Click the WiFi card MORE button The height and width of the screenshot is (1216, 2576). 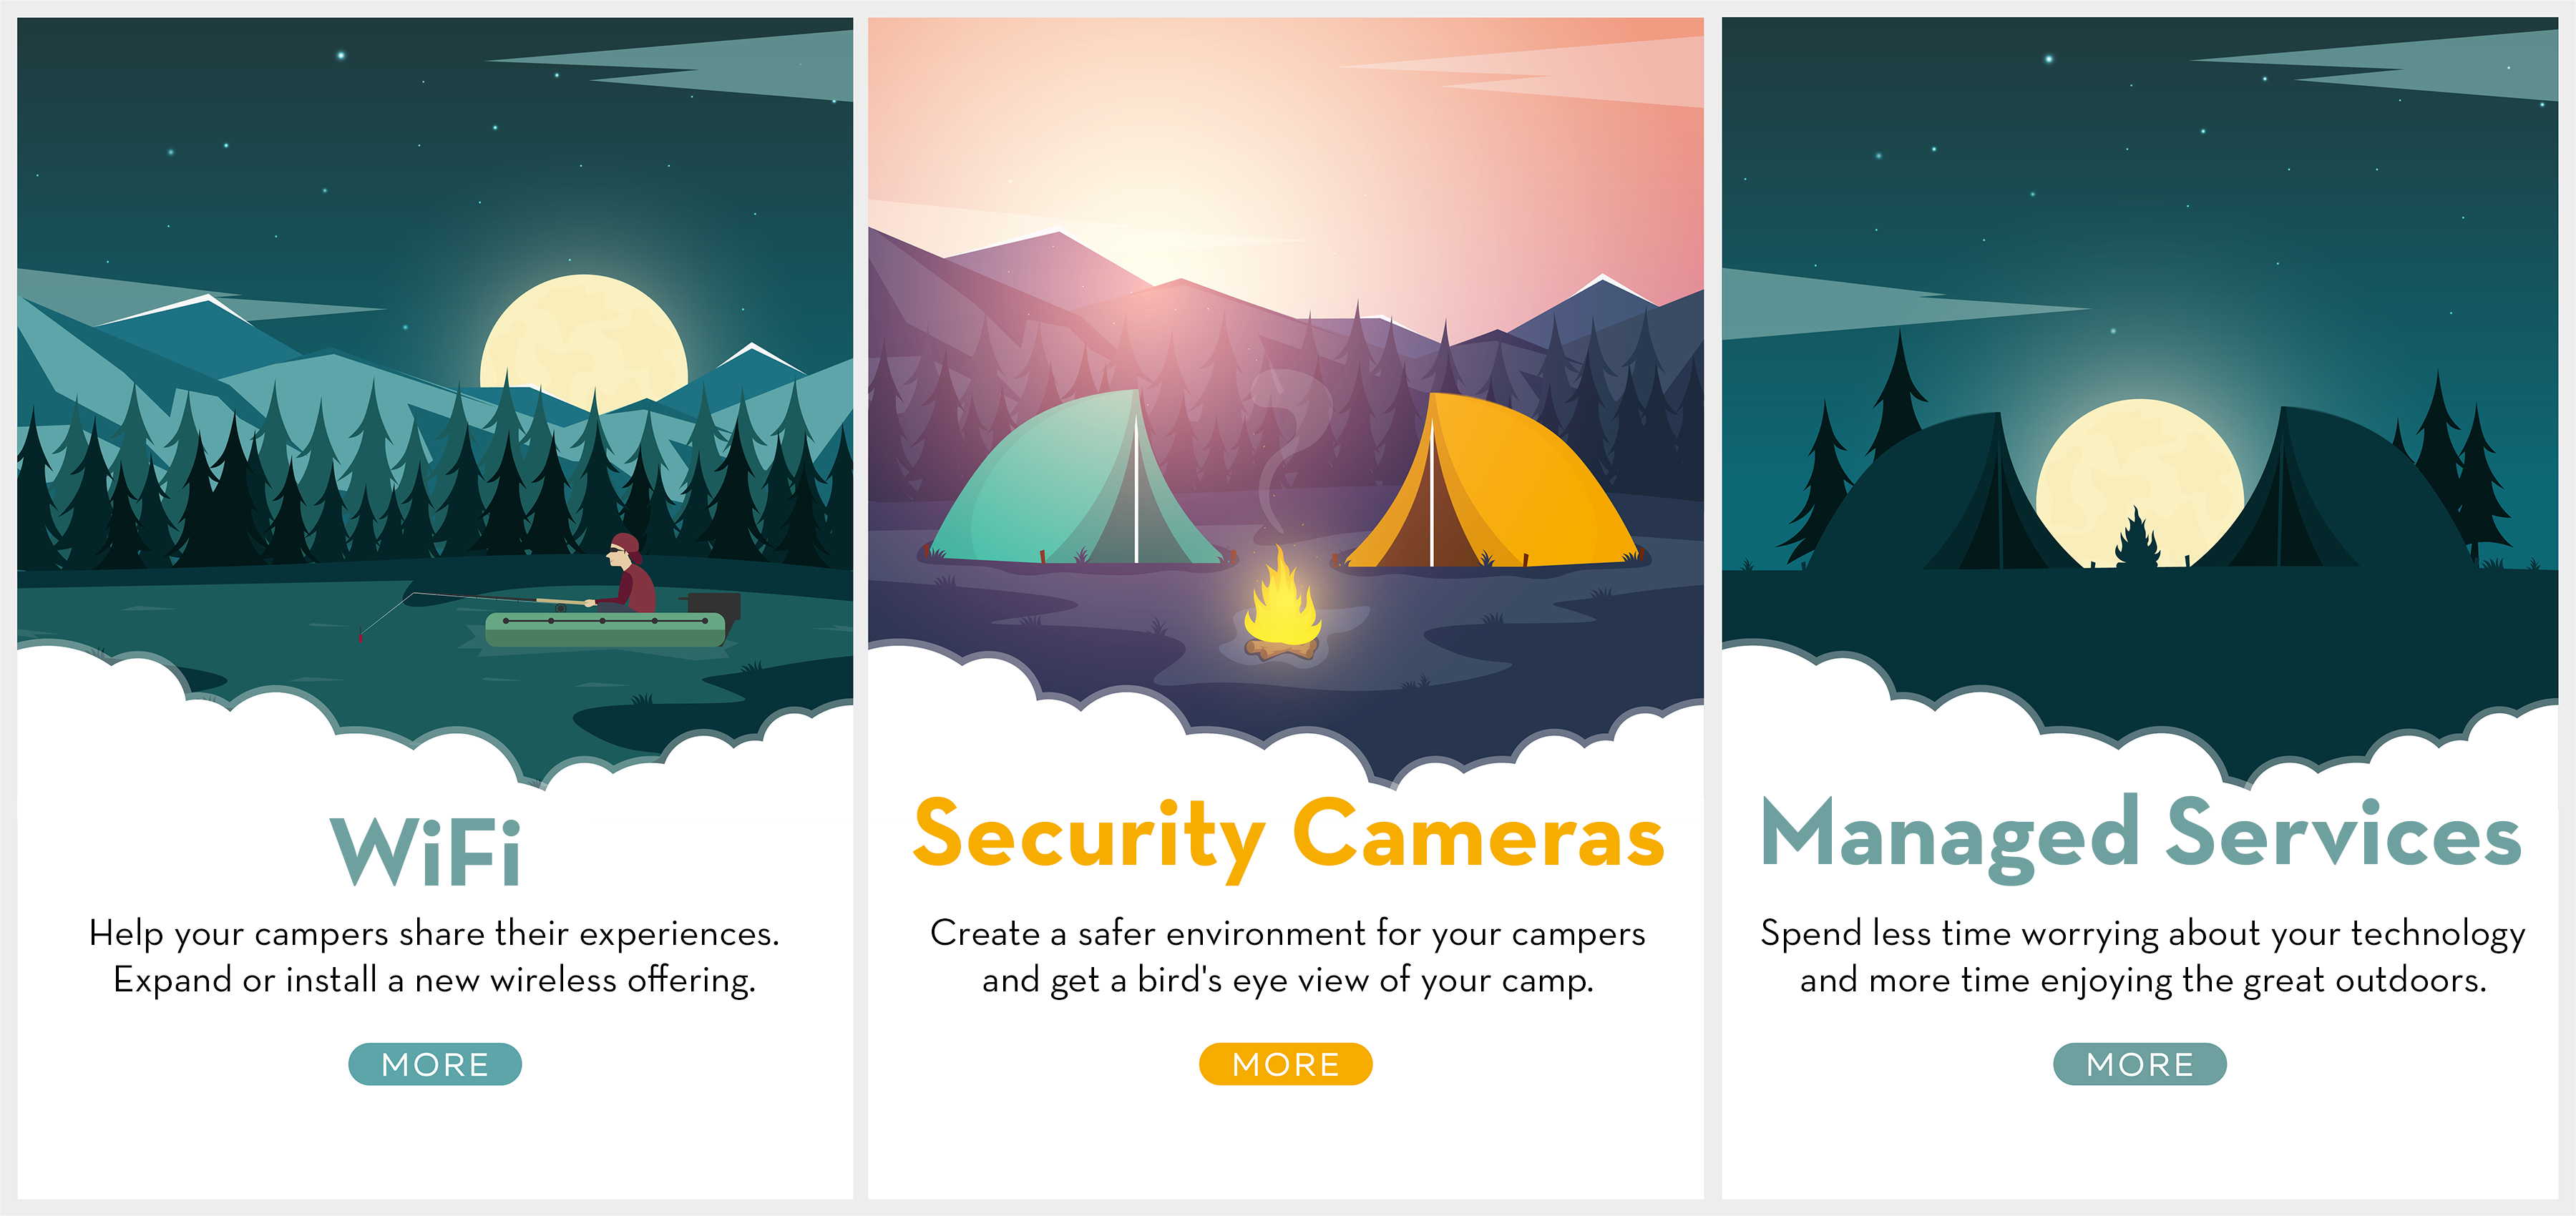click(435, 1064)
